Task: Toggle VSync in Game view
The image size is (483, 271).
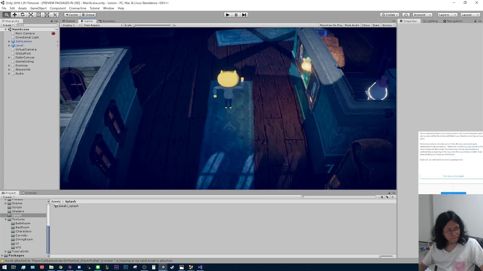Action: coord(366,25)
